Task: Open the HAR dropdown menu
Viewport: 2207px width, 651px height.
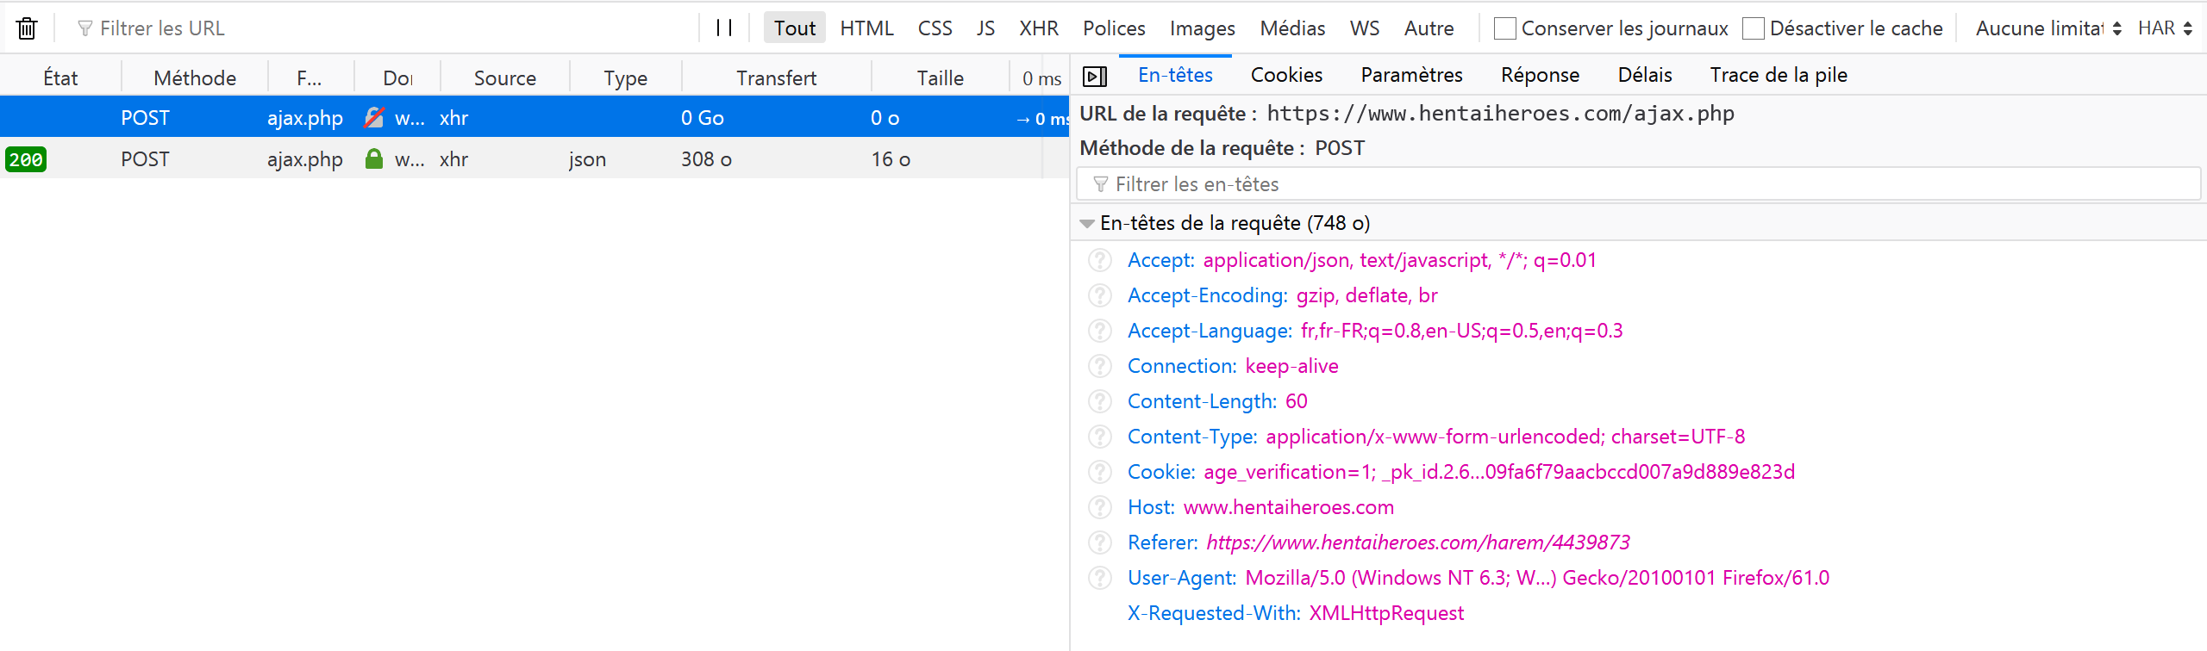Action: [2165, 28]
